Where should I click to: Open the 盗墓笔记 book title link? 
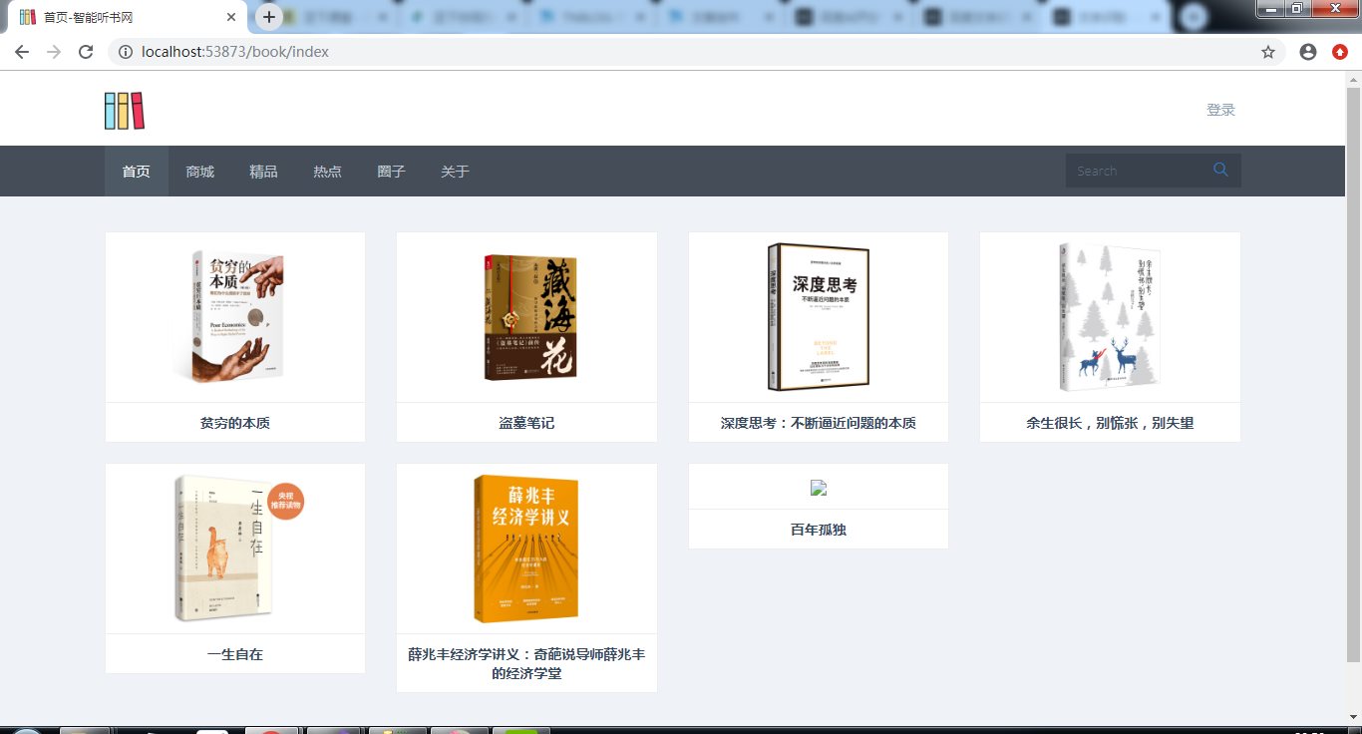[526, 423]
